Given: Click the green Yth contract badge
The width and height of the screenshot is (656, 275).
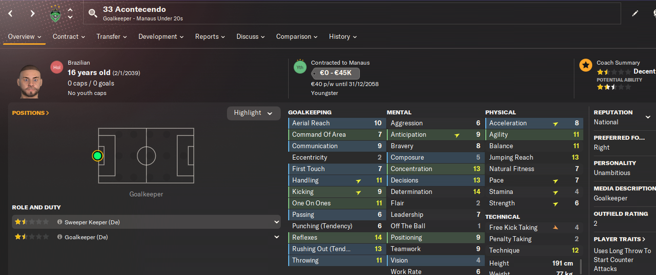Looking at the screenshot, I should 300,67.
